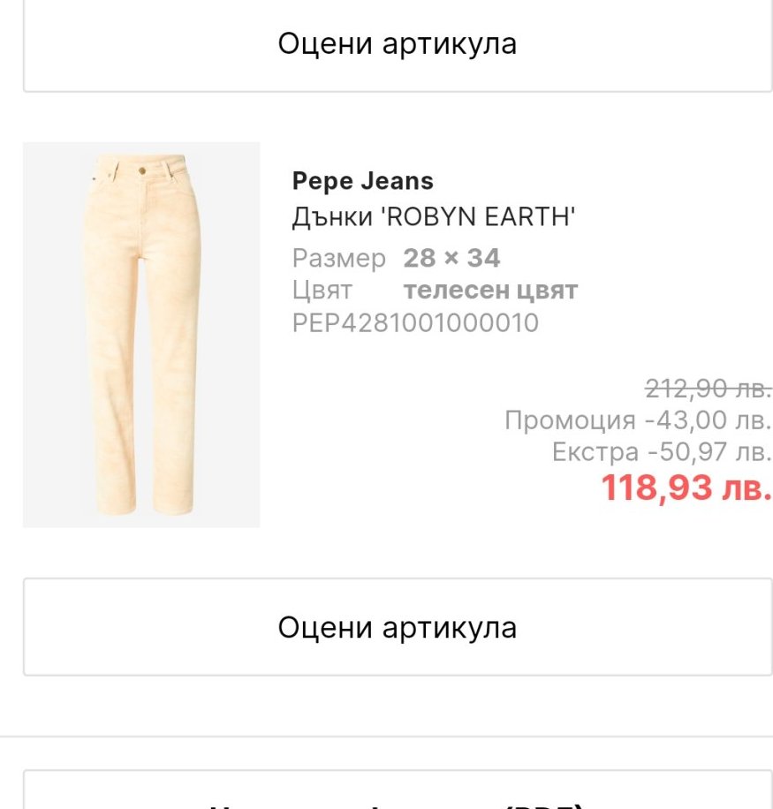Image resolution: width=773 pixels, height=809 pixels.
Task: Tap the red final price 118,93 лв.
Action: [x=686, y=488]
